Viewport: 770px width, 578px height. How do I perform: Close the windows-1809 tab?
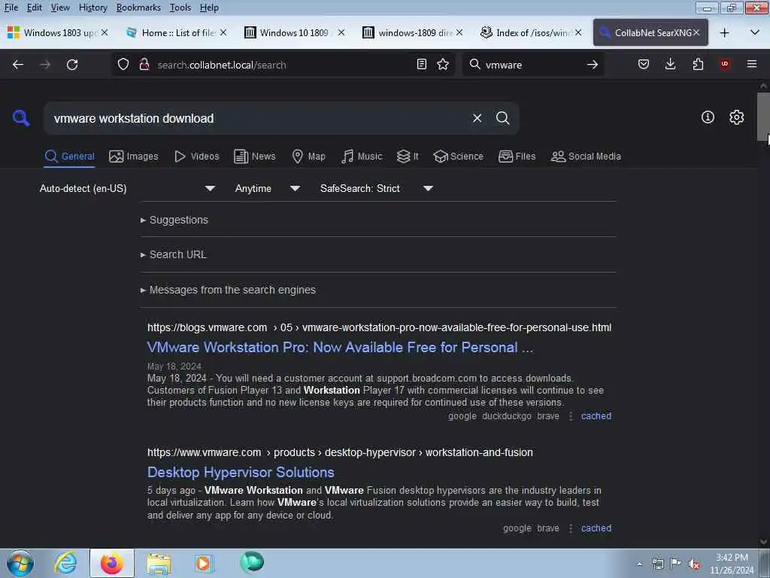tap(459, 32)
